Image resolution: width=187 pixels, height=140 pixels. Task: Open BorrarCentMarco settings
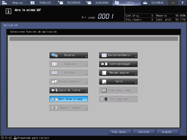click(118, 55)
